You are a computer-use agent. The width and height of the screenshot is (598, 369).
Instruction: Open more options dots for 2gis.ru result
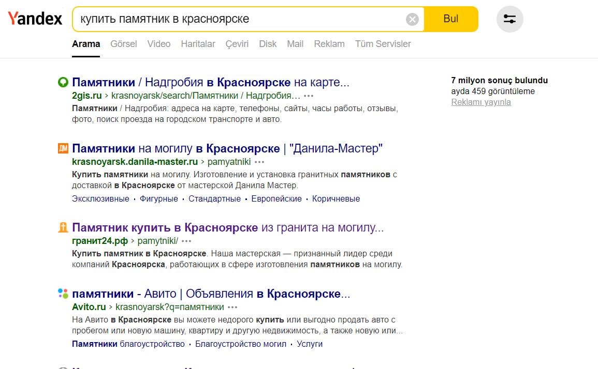click(309, 96)
